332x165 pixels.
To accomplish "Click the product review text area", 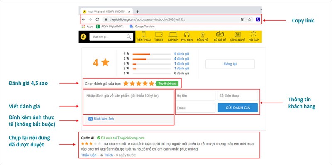I will click(129, 103).
